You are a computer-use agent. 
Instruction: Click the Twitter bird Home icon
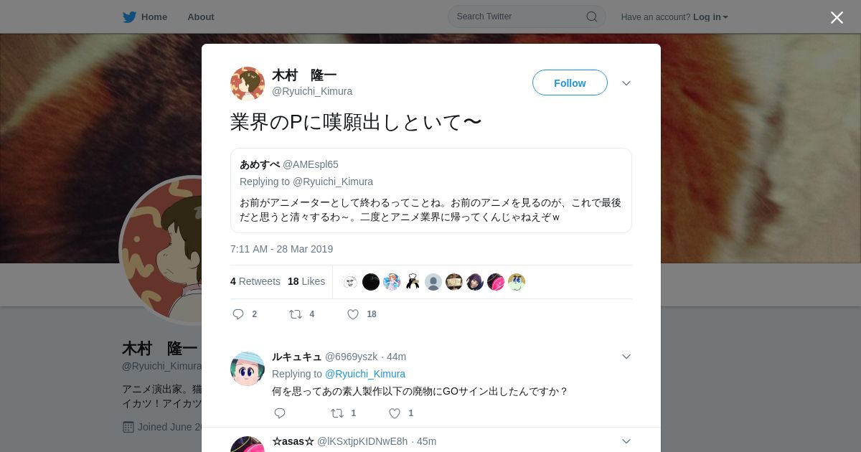(x=129, y=17)
